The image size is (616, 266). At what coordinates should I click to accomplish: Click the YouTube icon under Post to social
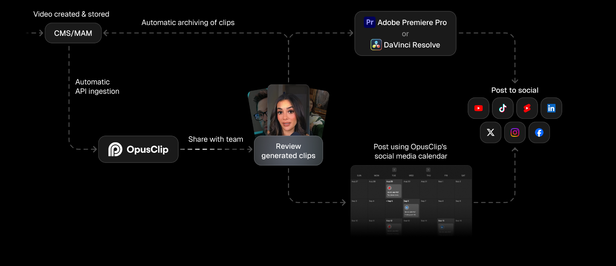pos(478,108)
